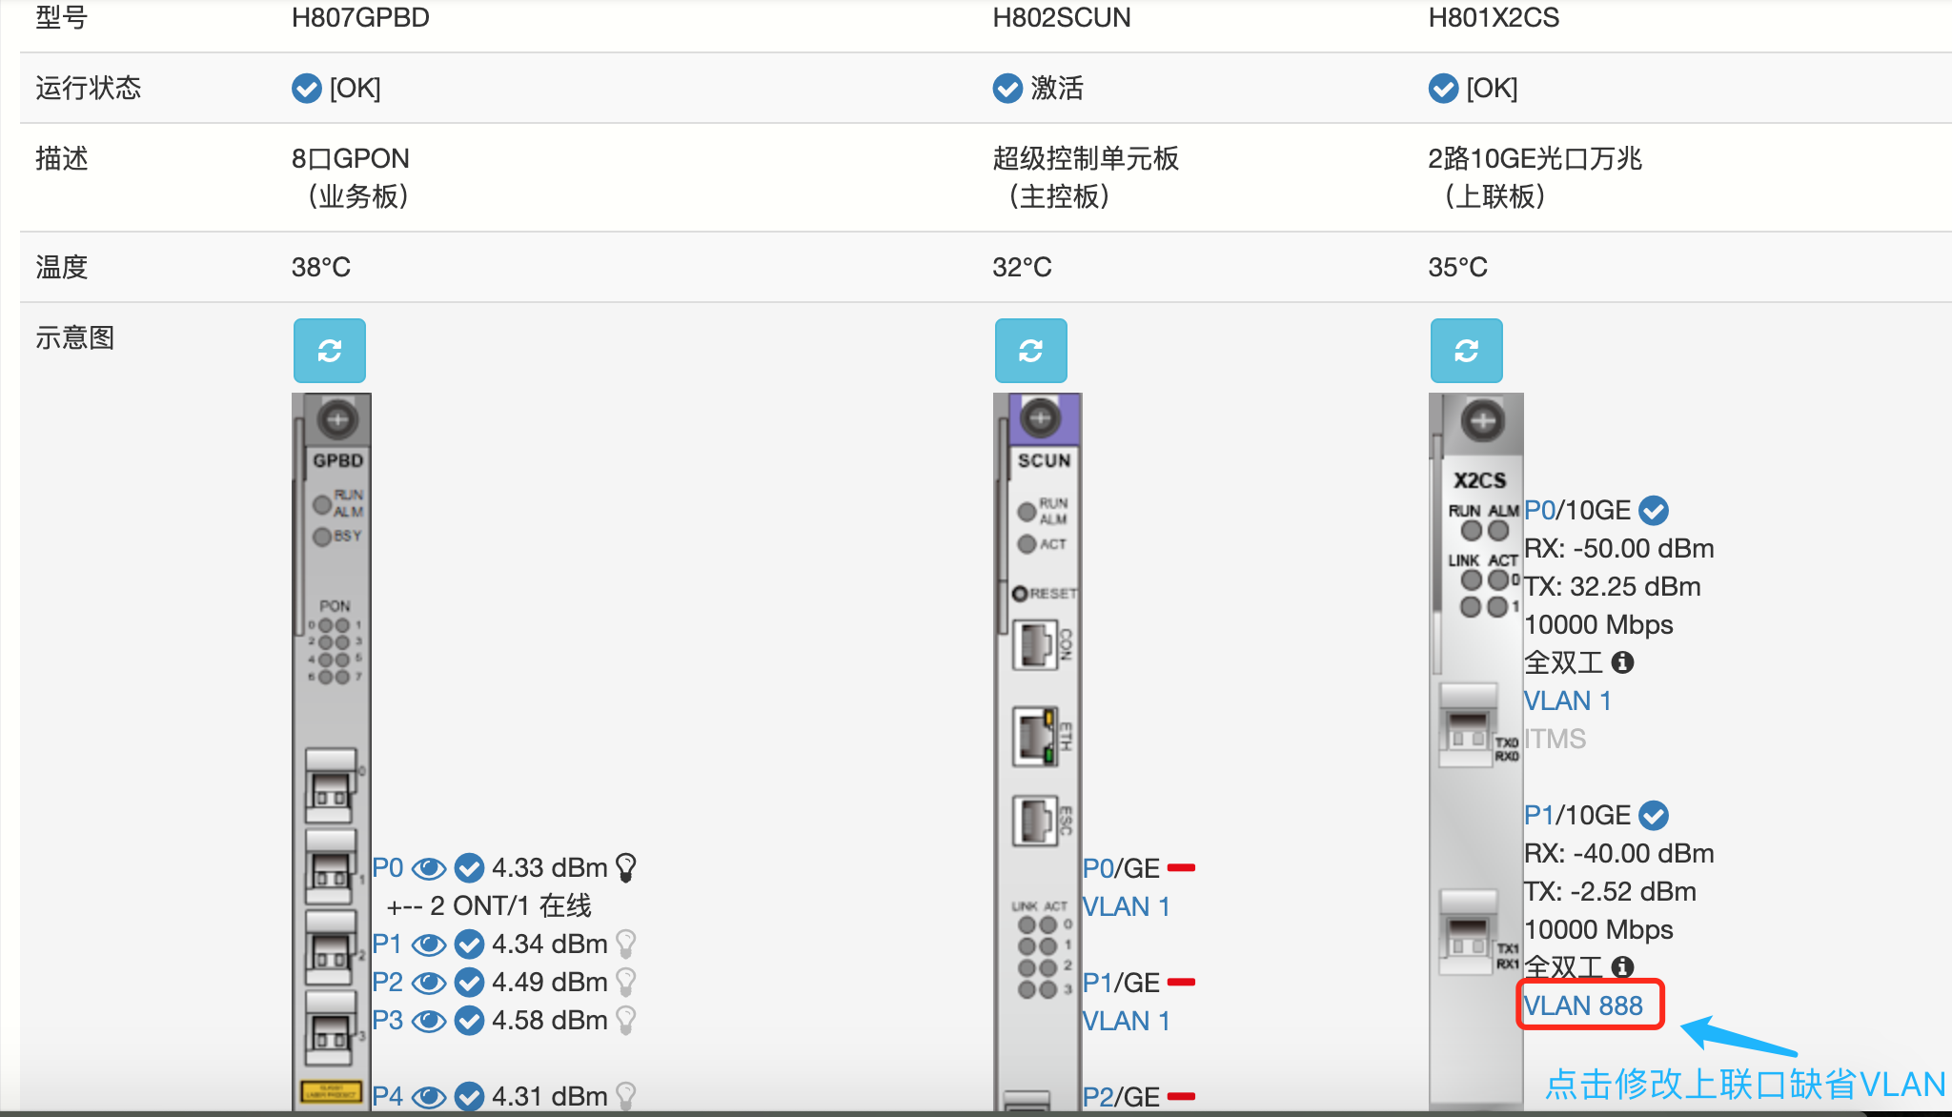
Task: Open SCUN port P1/GE link
Action: [1098, 983]
